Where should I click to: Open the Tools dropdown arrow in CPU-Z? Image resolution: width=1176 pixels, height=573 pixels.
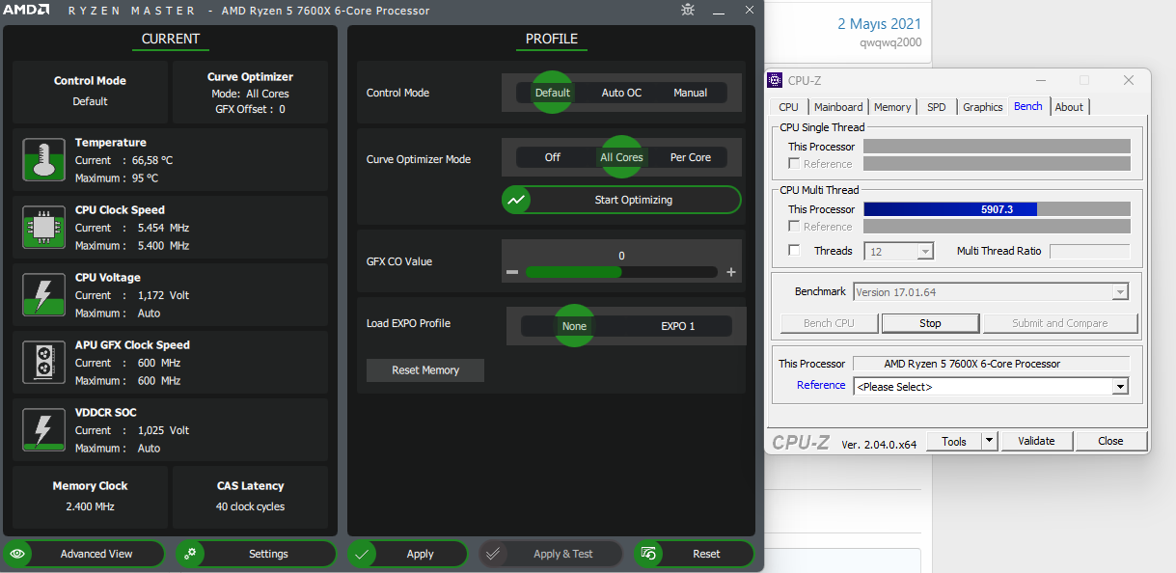point(990,441)
